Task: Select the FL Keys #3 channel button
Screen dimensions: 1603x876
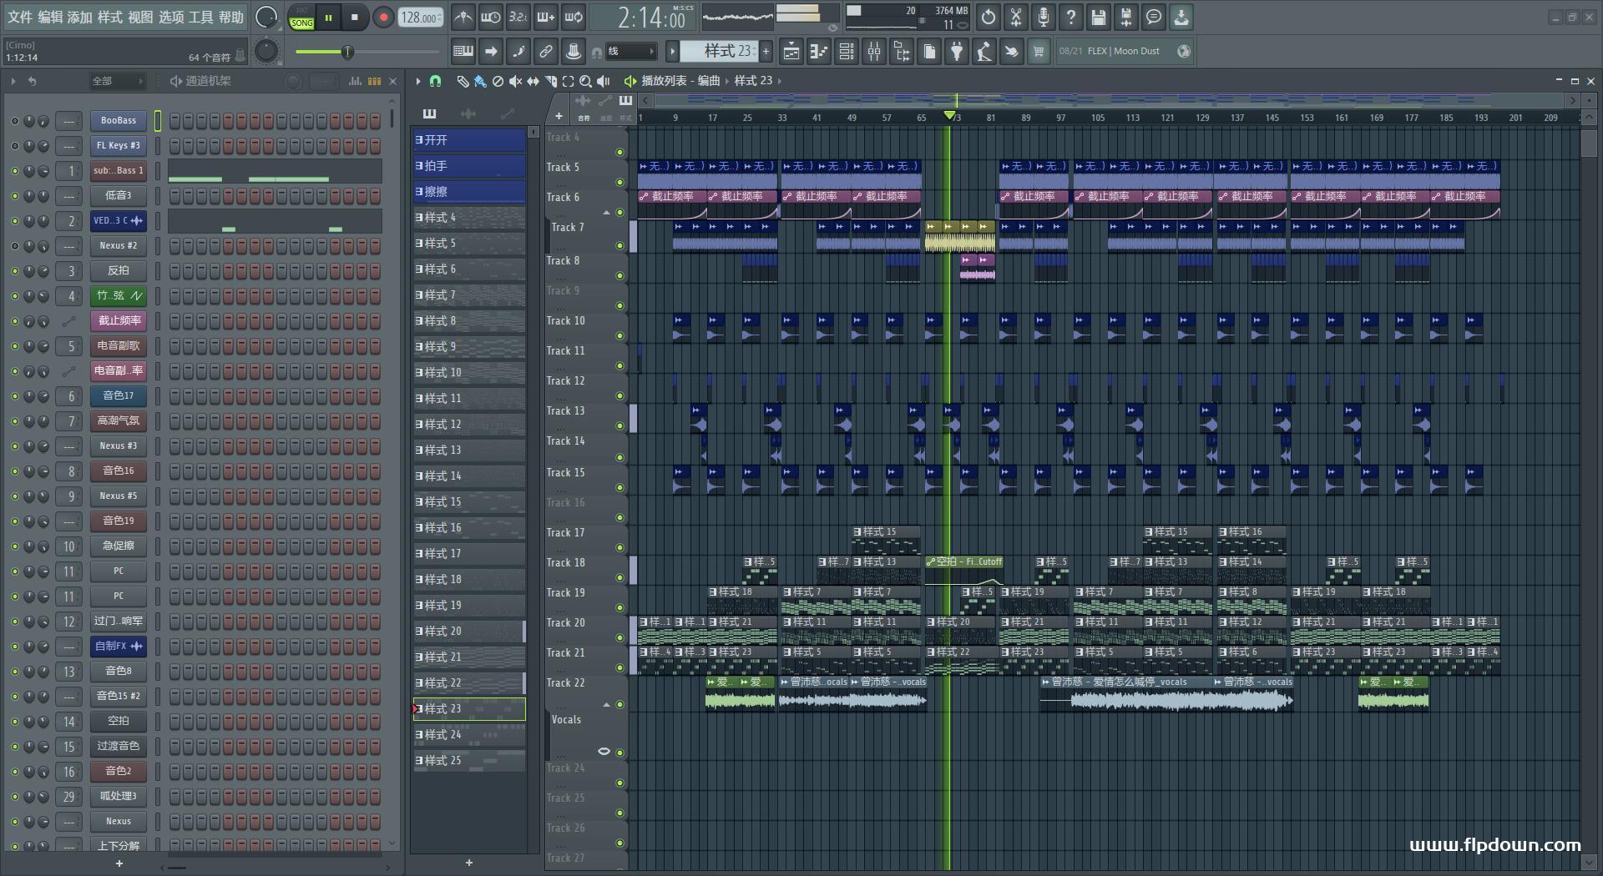Action: pos(118,145)
